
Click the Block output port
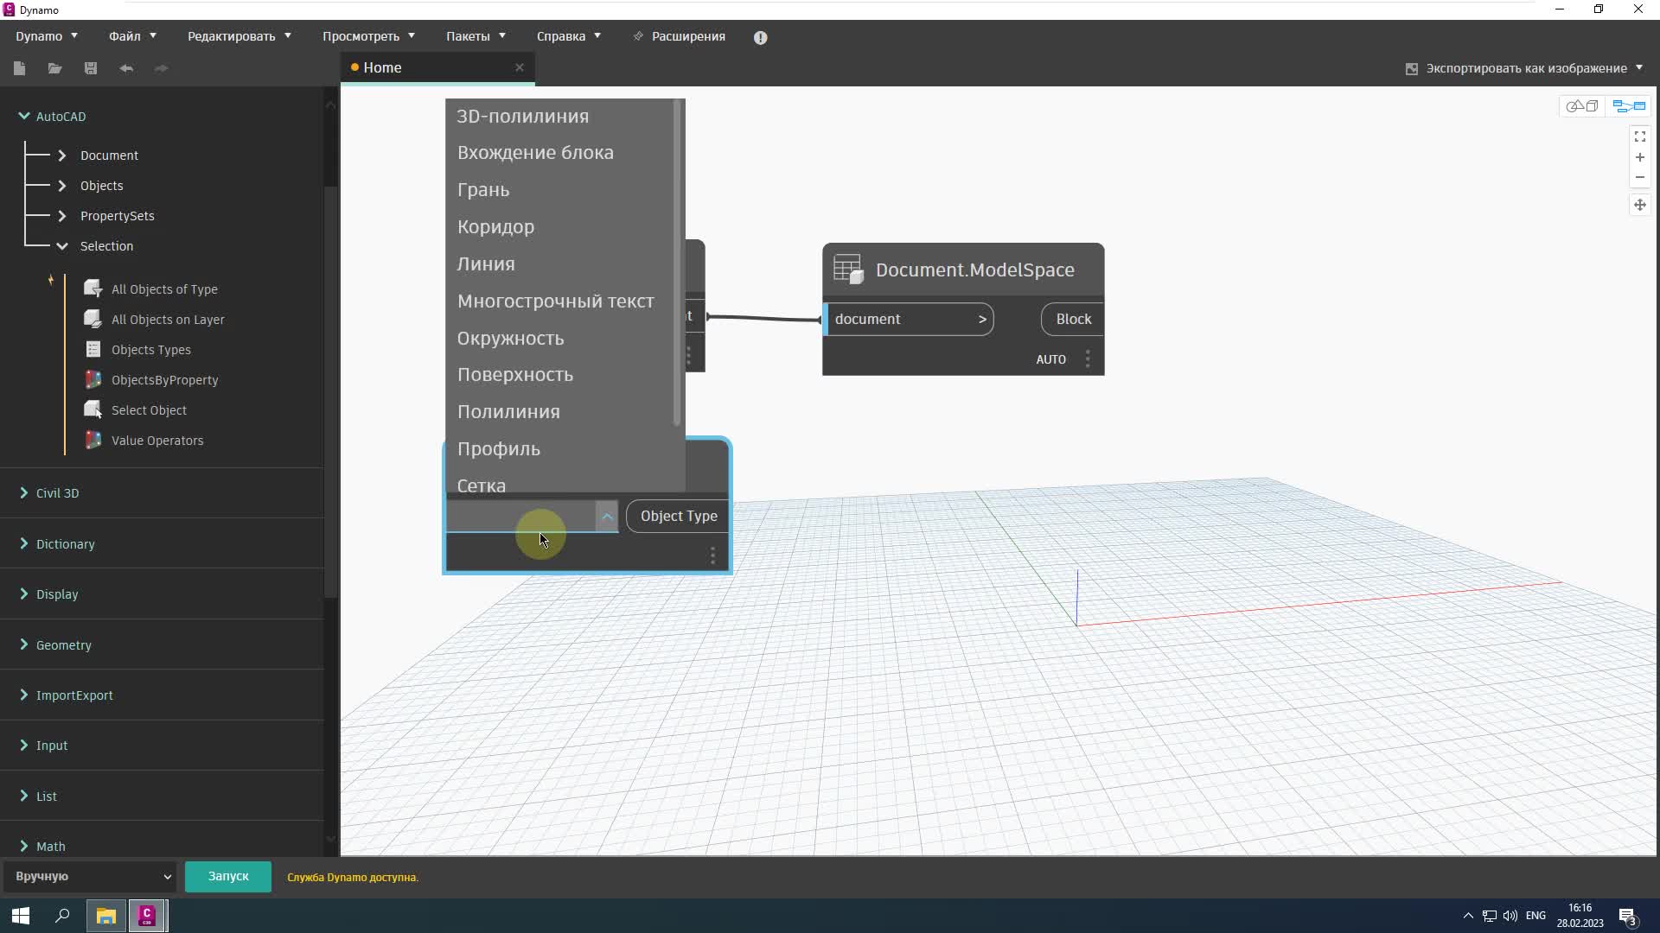[x=1072, y=319]
